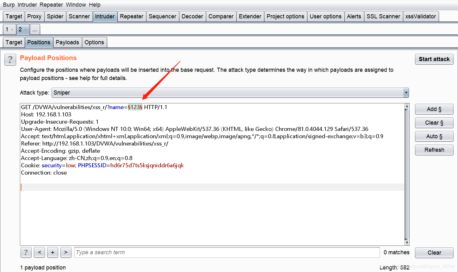Switch to the Decoder tab
Screen dimensions: 458x272
(x=192, y=16)
